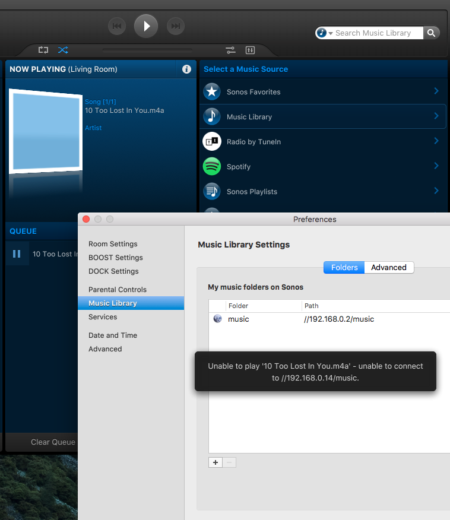Click the Search Music Library field
Screen dimensions: 450x520
point(378,33)
